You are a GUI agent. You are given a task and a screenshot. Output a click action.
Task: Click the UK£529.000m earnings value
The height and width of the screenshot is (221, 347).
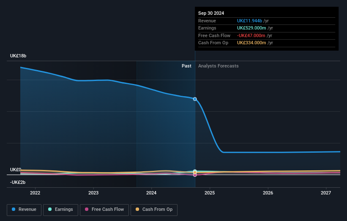pyautogui.click(x=251, y=28)
